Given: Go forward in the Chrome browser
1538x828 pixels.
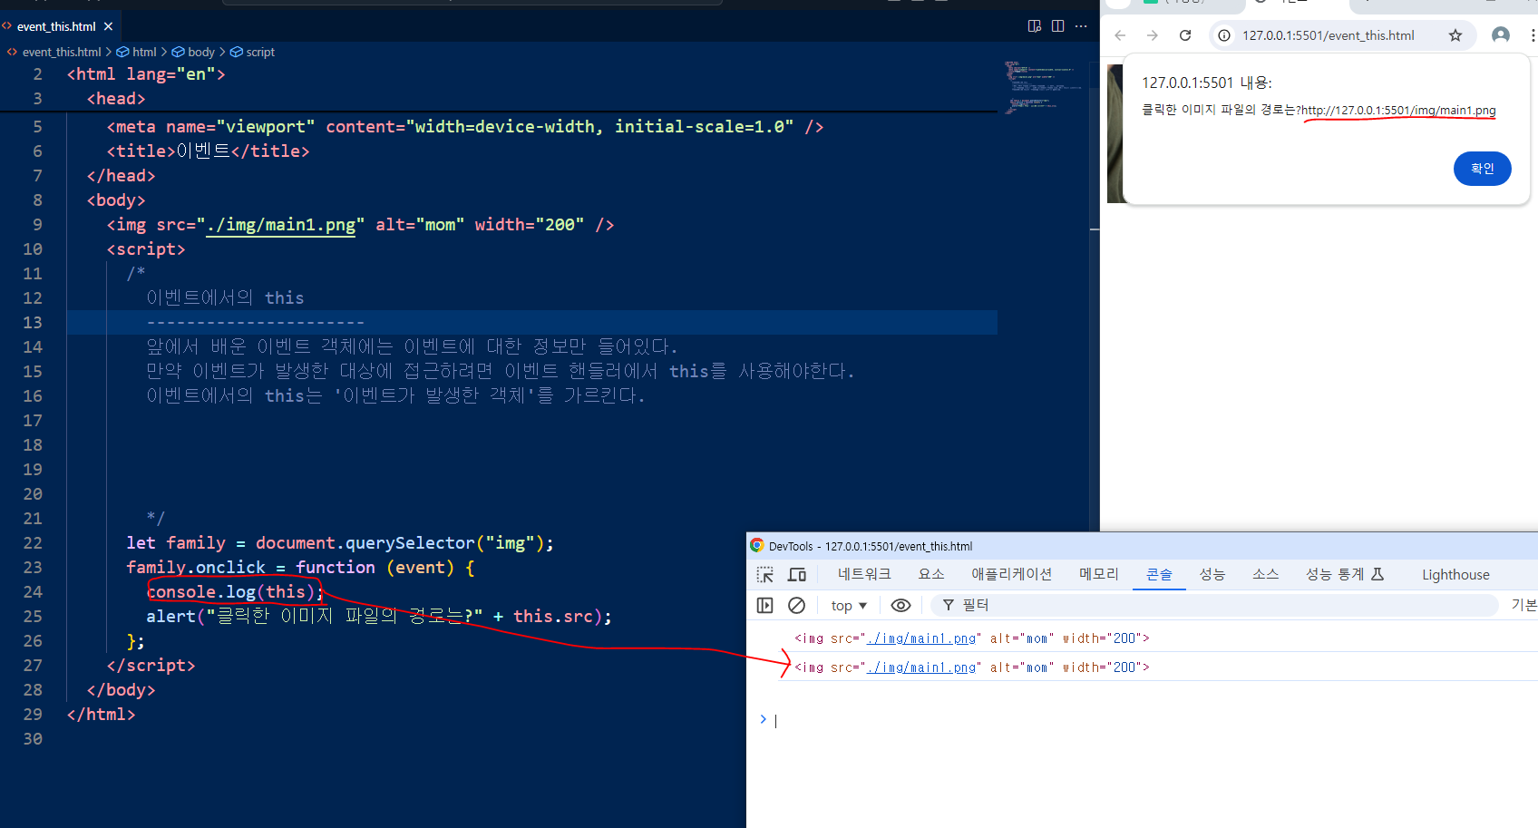Looking at the screenshot, I should tap(1153, 35).
